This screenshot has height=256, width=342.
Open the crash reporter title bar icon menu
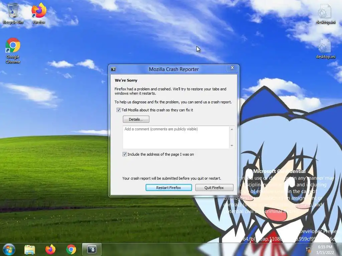(x=113, y=69)
